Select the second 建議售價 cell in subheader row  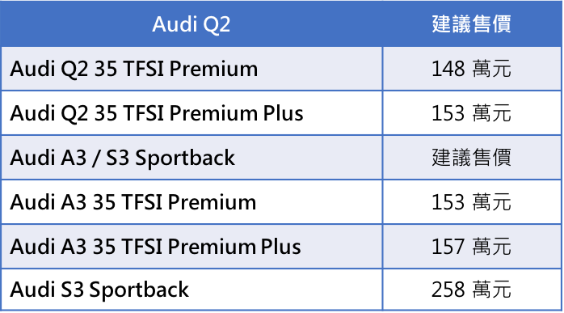pos(472,158)
